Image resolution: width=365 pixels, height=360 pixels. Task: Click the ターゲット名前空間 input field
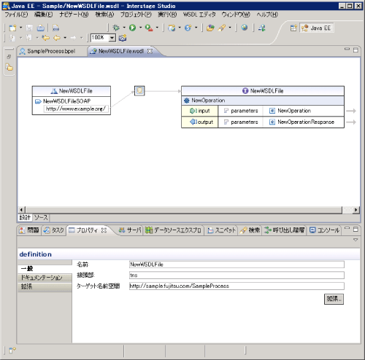(237, 286)
